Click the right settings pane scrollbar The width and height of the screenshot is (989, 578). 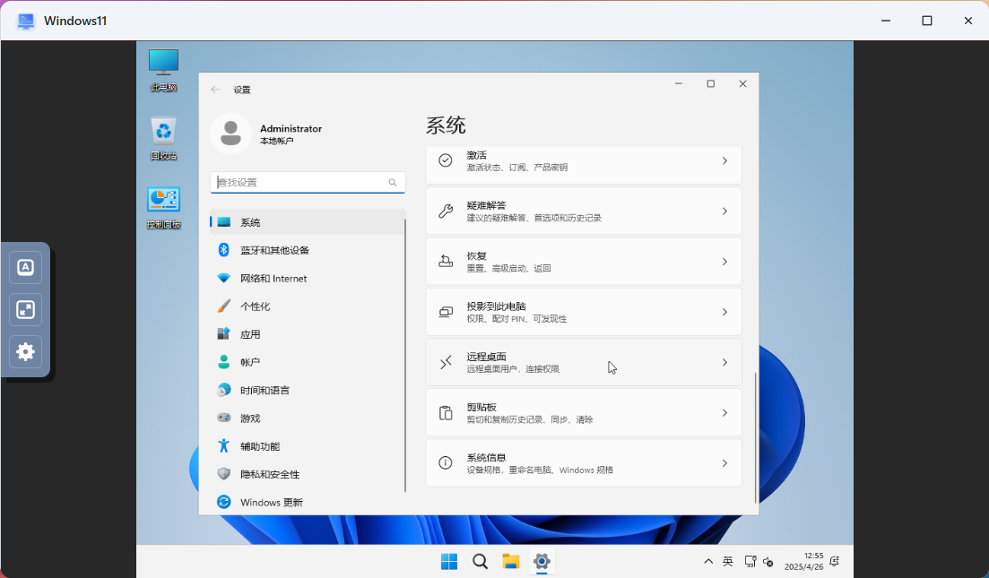[755, 437]
